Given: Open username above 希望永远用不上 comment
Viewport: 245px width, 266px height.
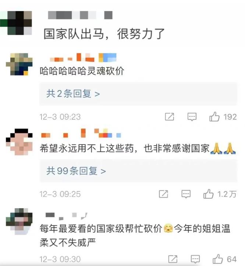Looking at the screenshot, I should [x=81, y=133].
